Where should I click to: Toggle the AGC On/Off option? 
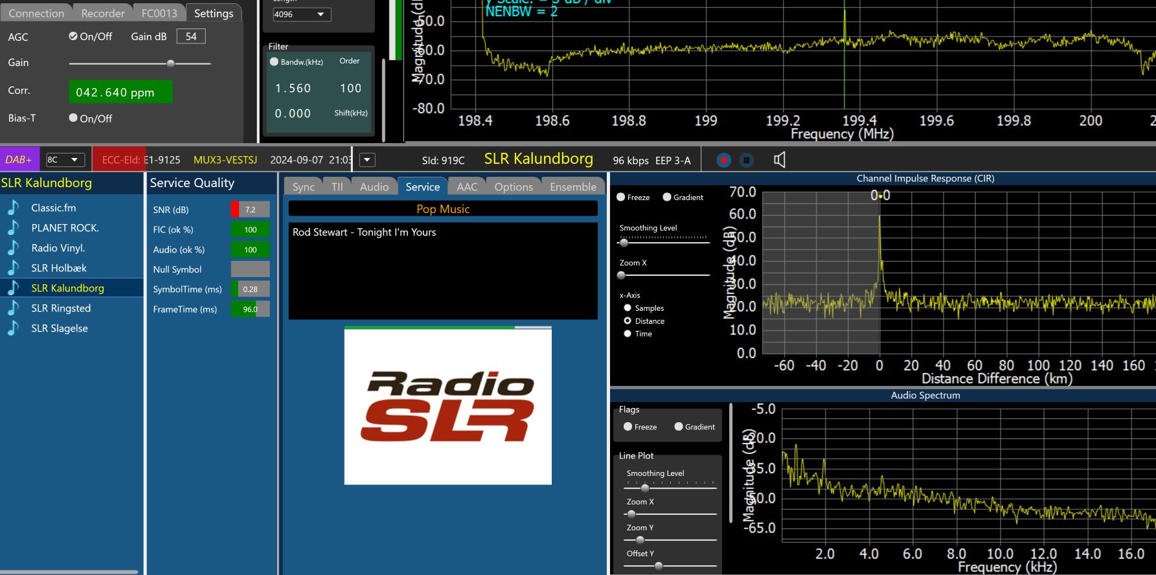tap(74, 36)
